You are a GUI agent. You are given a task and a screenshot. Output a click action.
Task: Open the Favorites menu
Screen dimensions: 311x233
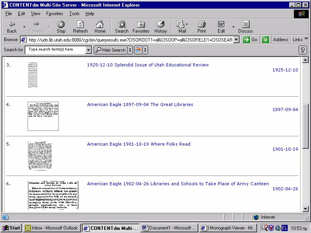point(54,14)
